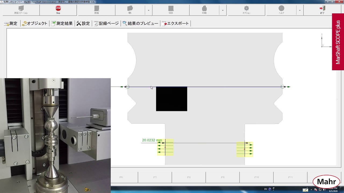Select the left endpoint marker of the blue line

point(127,87)
